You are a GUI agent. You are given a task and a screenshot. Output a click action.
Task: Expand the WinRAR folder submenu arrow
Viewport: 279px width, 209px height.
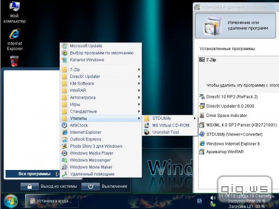click(x=139, y=90)
